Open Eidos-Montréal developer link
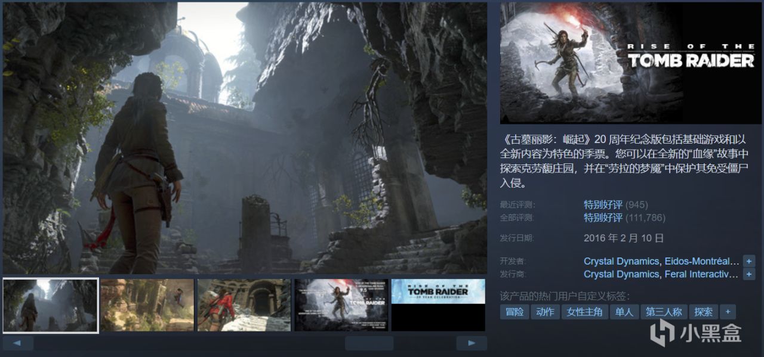This screenshot has height=357, width=764. [x=701, y=261]
